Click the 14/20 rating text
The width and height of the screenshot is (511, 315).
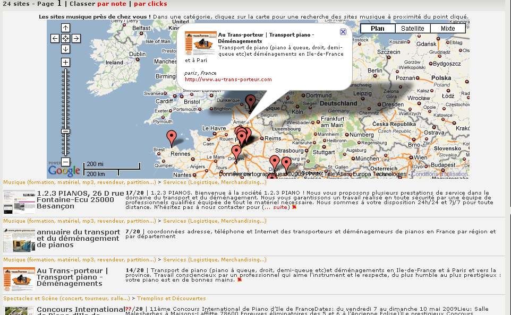tap(134, 270)
